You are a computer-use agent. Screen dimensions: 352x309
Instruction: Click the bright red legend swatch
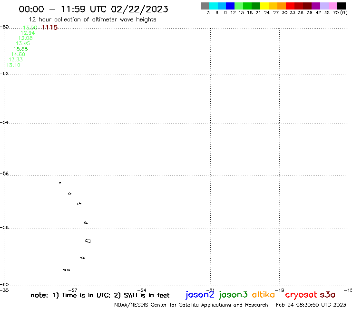[x=290, y=6]
